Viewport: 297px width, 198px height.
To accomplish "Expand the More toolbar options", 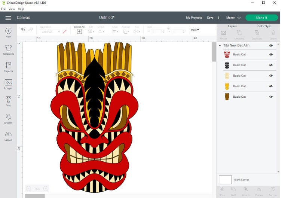I will tap(195, 30).
